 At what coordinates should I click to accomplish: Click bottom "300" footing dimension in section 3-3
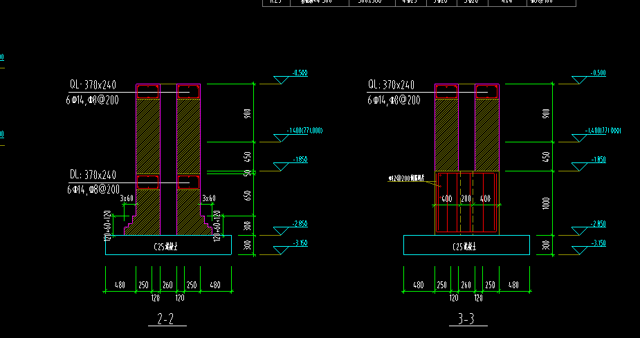(x=547, y=245)
